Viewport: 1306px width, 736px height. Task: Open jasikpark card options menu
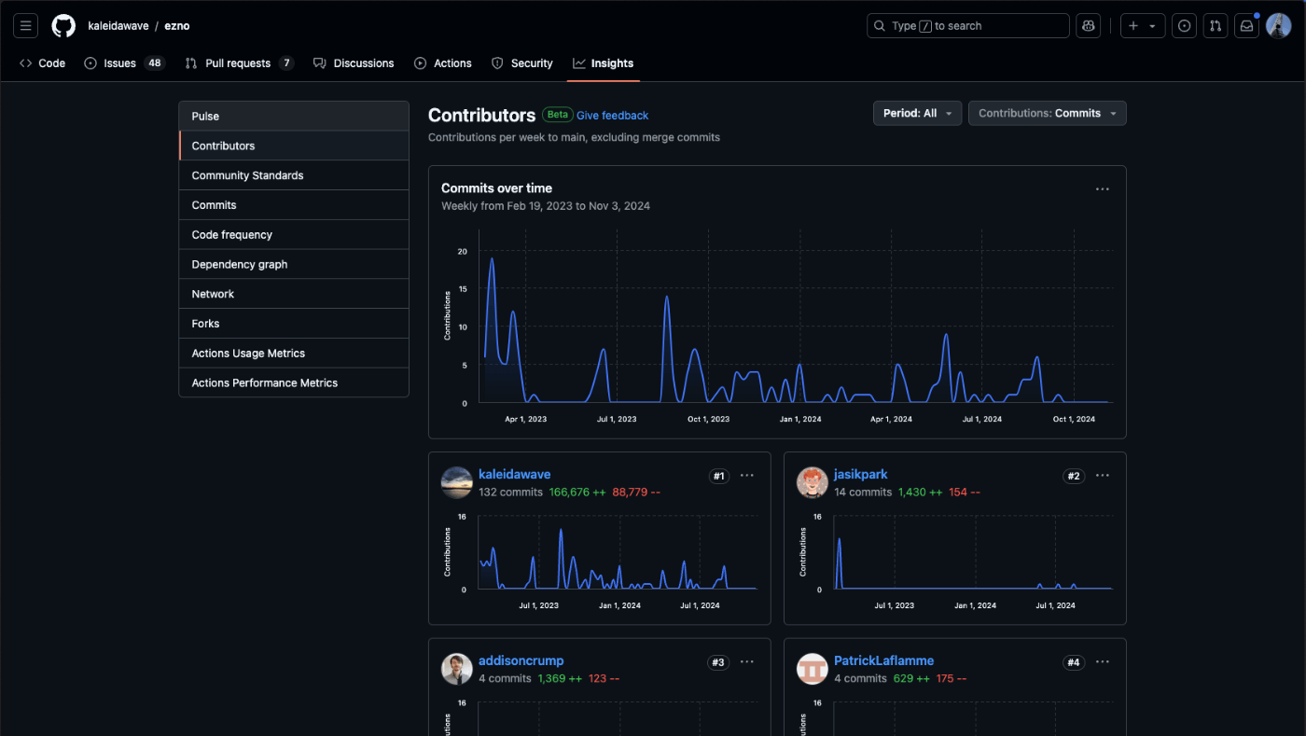coord(1103,476)
